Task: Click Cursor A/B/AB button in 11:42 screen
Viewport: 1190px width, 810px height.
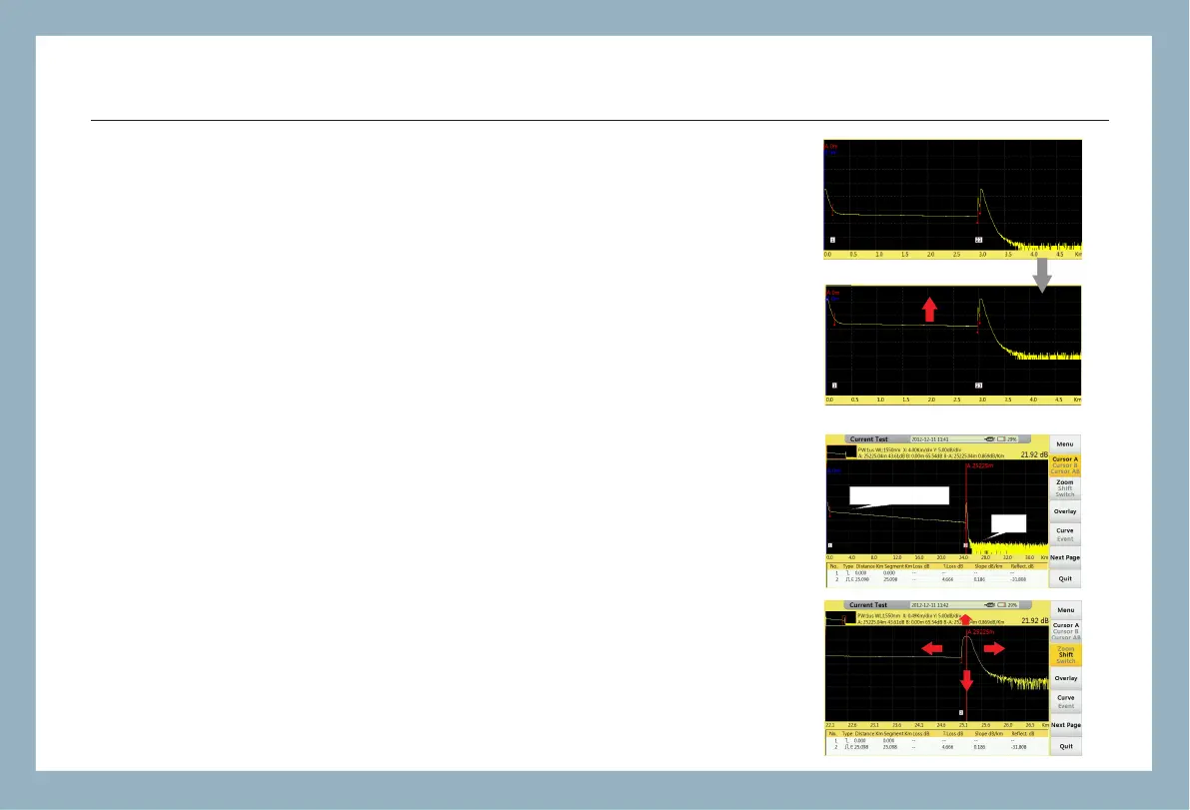Action: click(1065, 632)
